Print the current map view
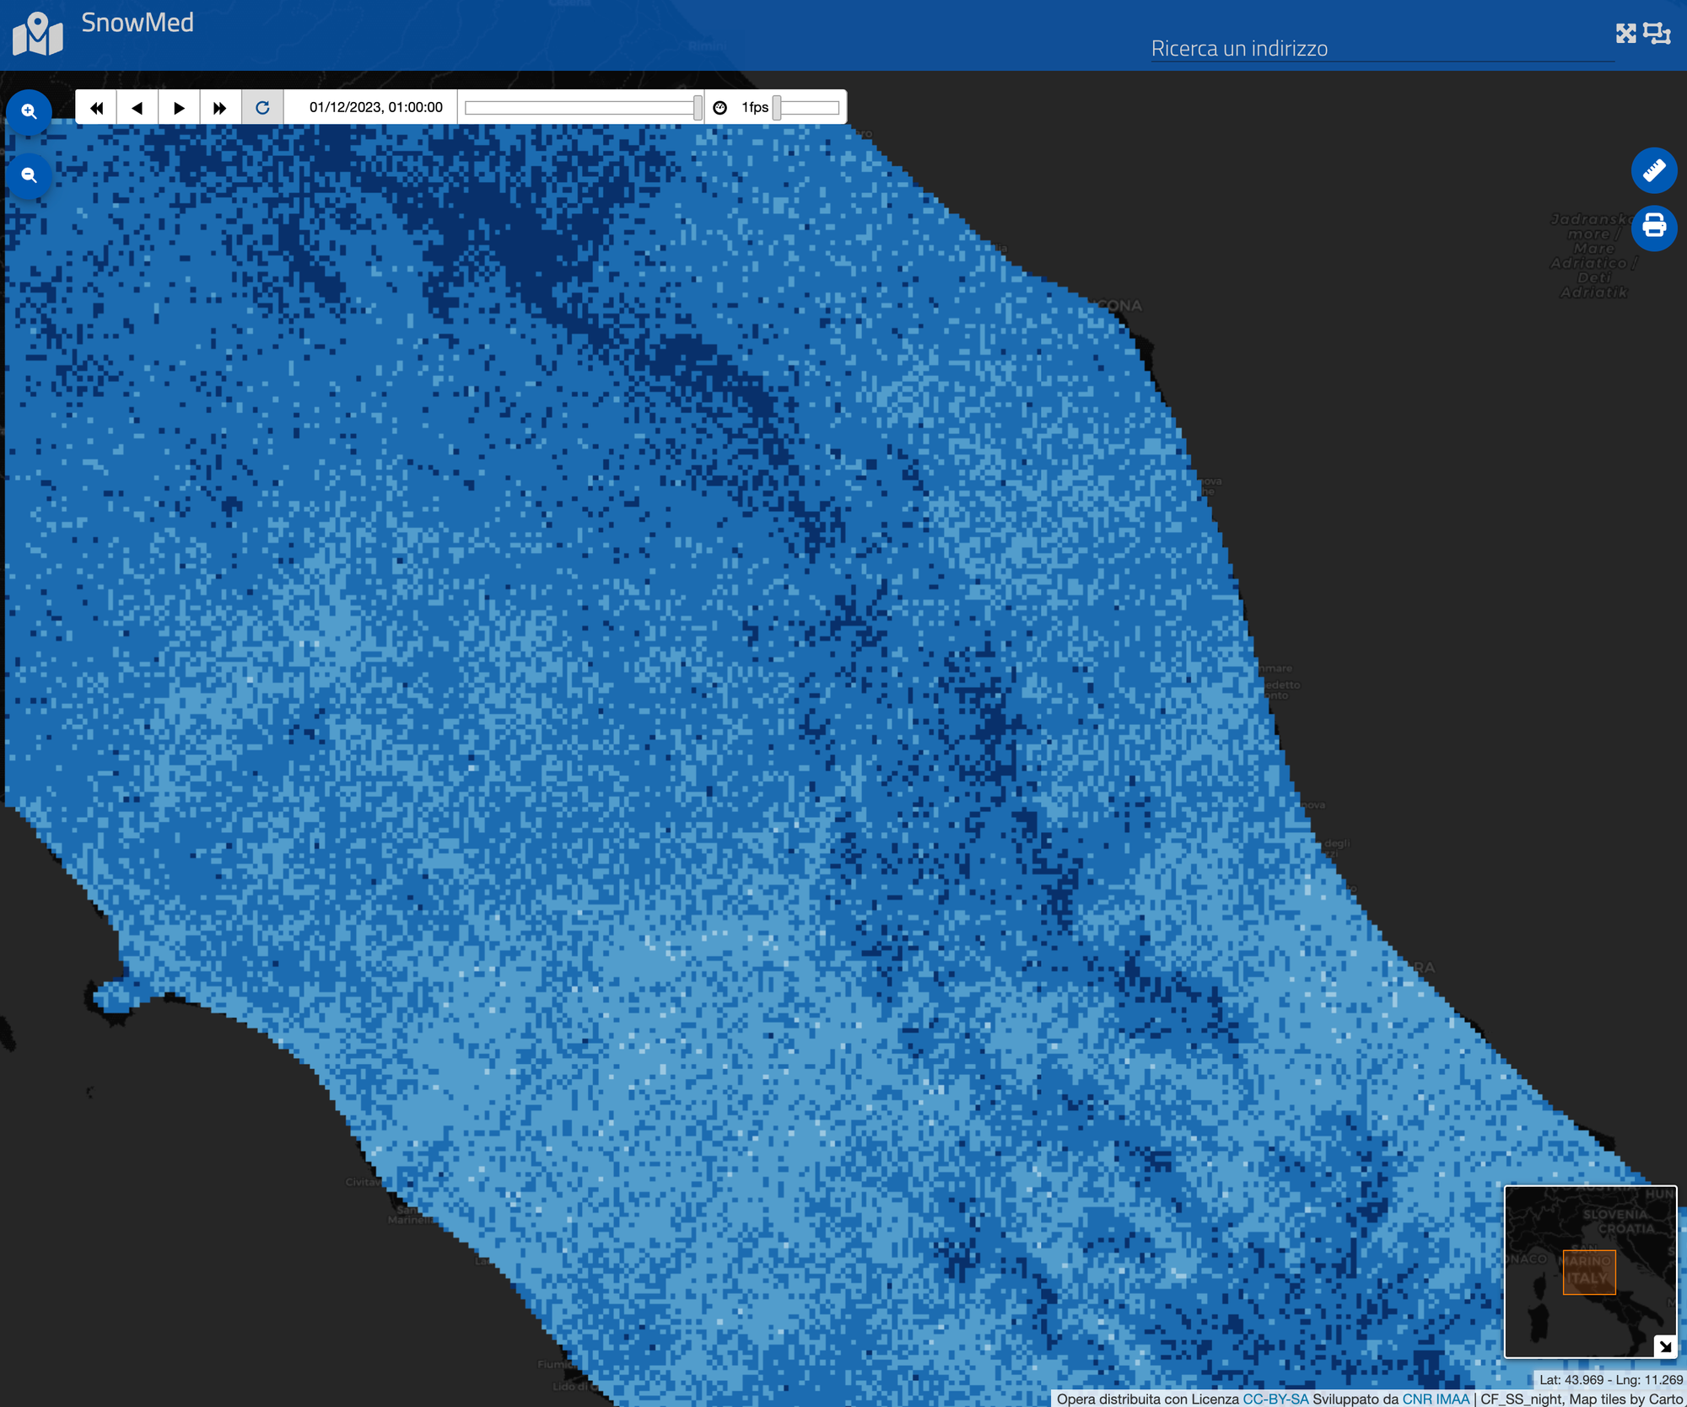1687x1407 pixels. (1653, 227)
